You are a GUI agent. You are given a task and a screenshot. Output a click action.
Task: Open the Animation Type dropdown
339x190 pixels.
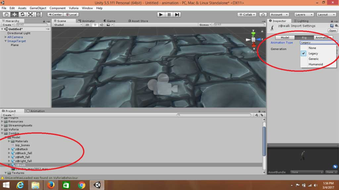pos(318,42)
